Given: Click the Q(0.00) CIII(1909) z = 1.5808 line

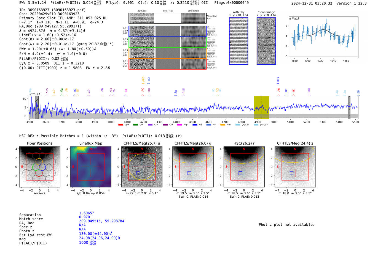Looking at the screenshot, I should 65,68.
